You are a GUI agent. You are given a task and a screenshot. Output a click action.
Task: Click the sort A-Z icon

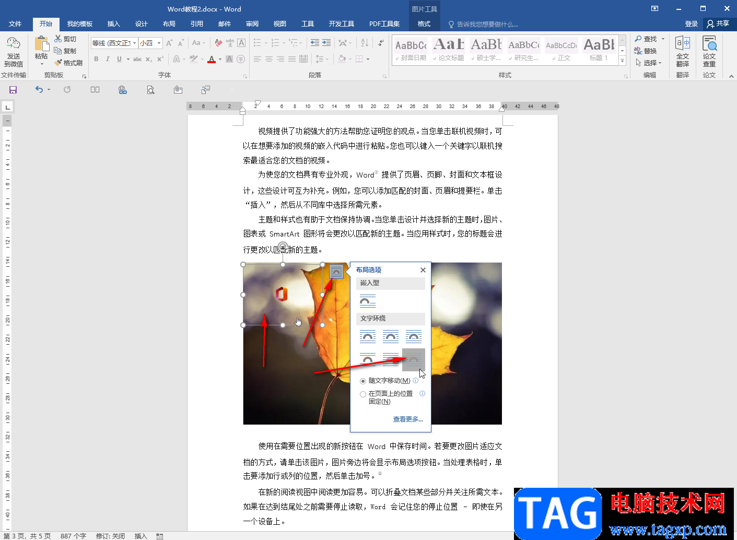pyautogui.click(x=365, y=43)
